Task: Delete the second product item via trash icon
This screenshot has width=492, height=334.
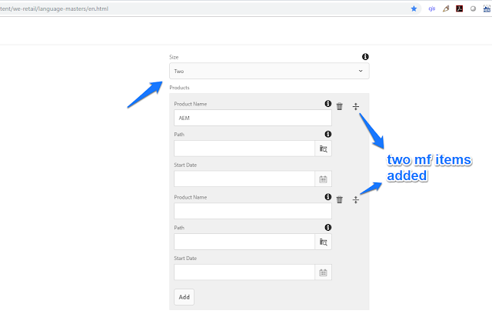Action: click(340, 199)
